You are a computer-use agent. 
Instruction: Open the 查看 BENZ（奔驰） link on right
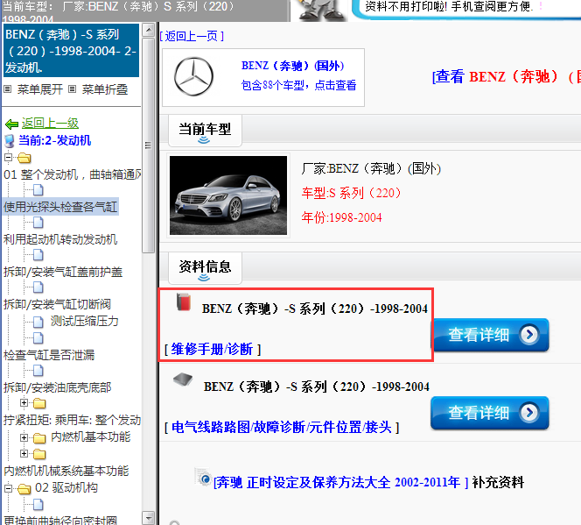(x=506, y=77)
